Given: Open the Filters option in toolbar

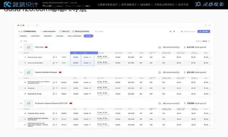Looking at the screenshot, I should [65, 32].
